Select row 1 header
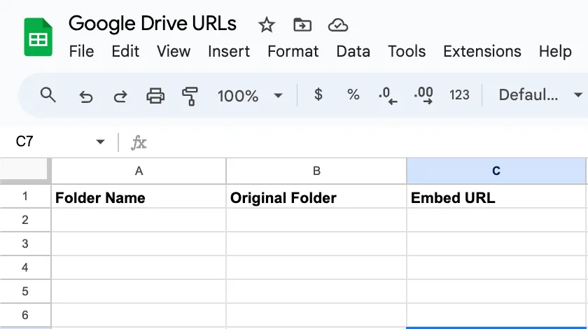This screenshot has height=329, width=588. [25, 196]
